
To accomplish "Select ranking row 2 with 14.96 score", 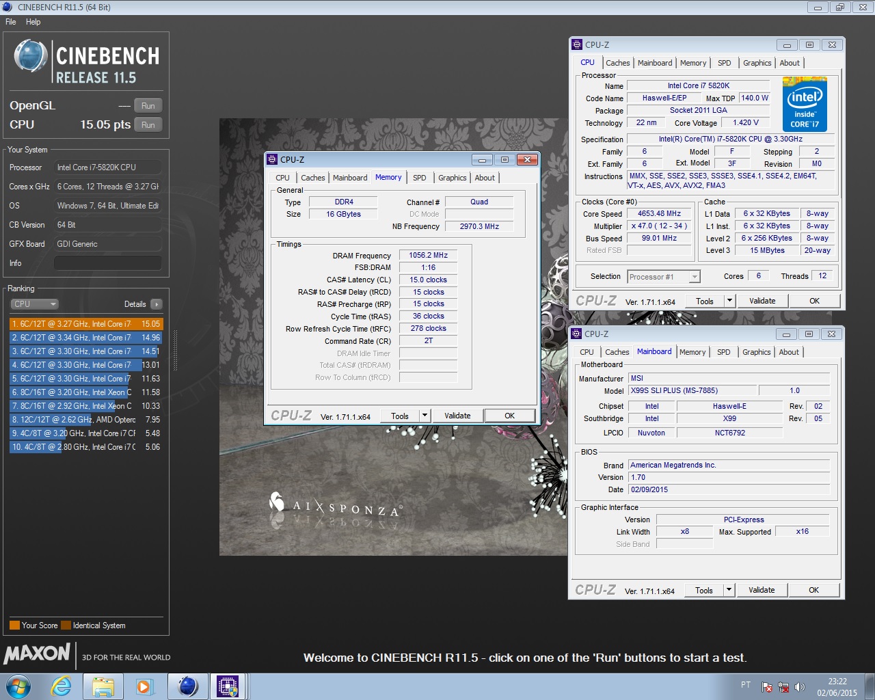I will [x=86, y=338].
